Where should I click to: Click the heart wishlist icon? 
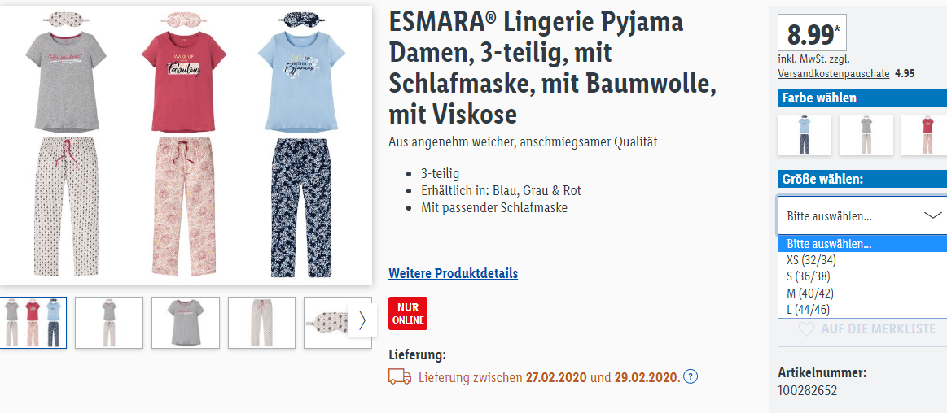(806, 329)
